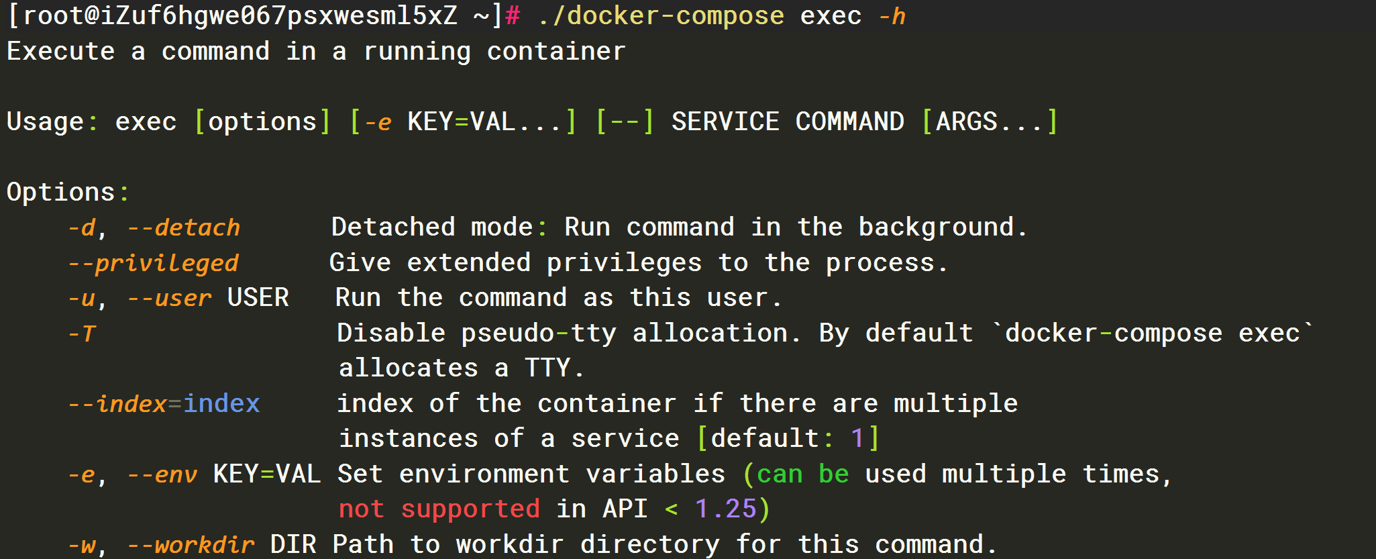Click the 'Options:' heading
The image size is (1376, 559).
point(68,193)
